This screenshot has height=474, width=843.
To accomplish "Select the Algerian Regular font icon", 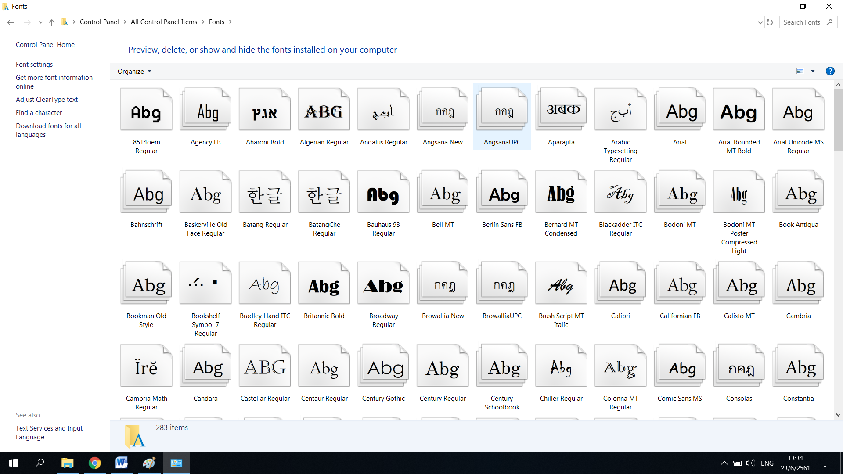I will pyautogui.click(x=324, y=109).
